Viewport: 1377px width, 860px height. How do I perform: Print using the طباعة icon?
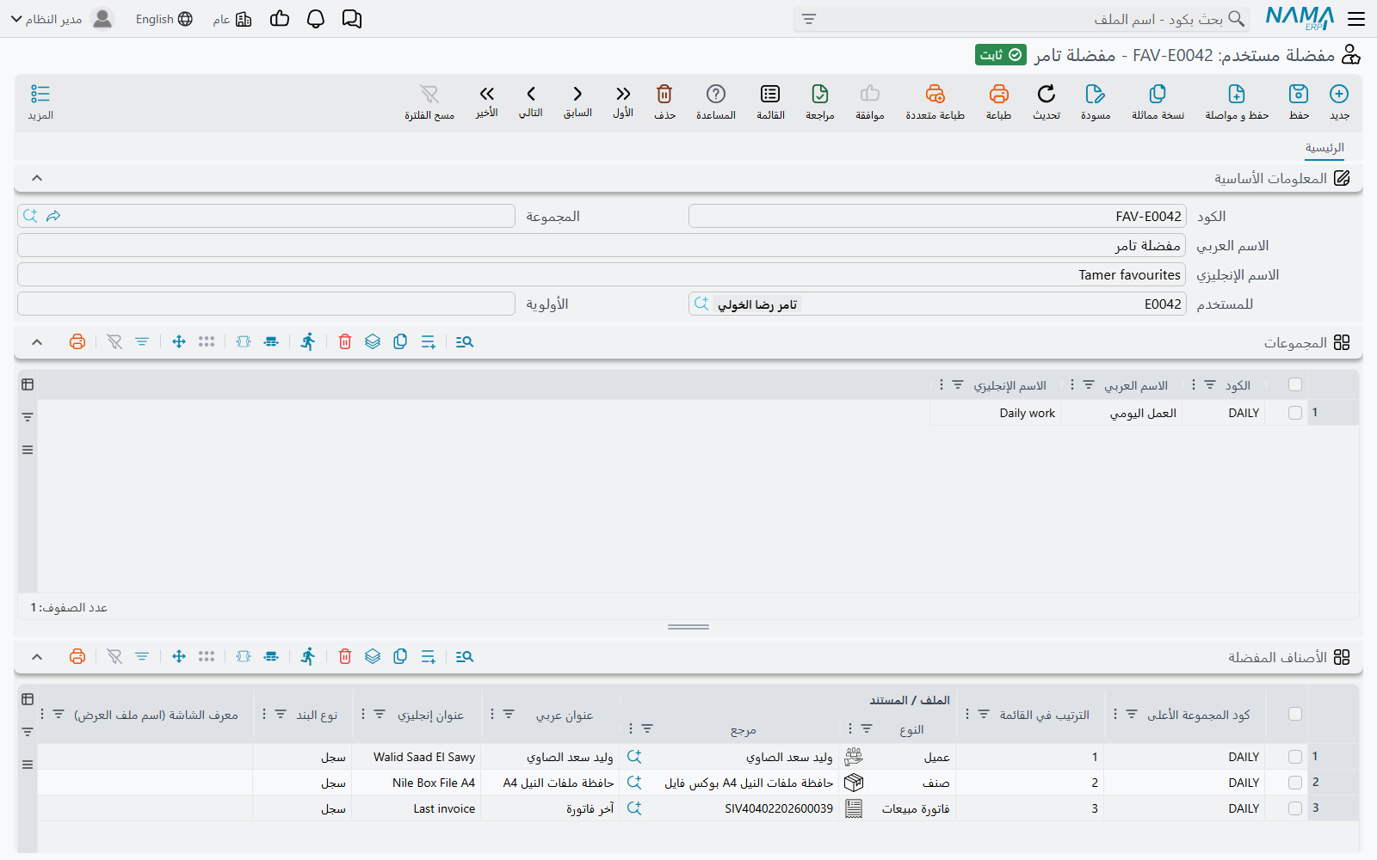(x=998, y=94)
